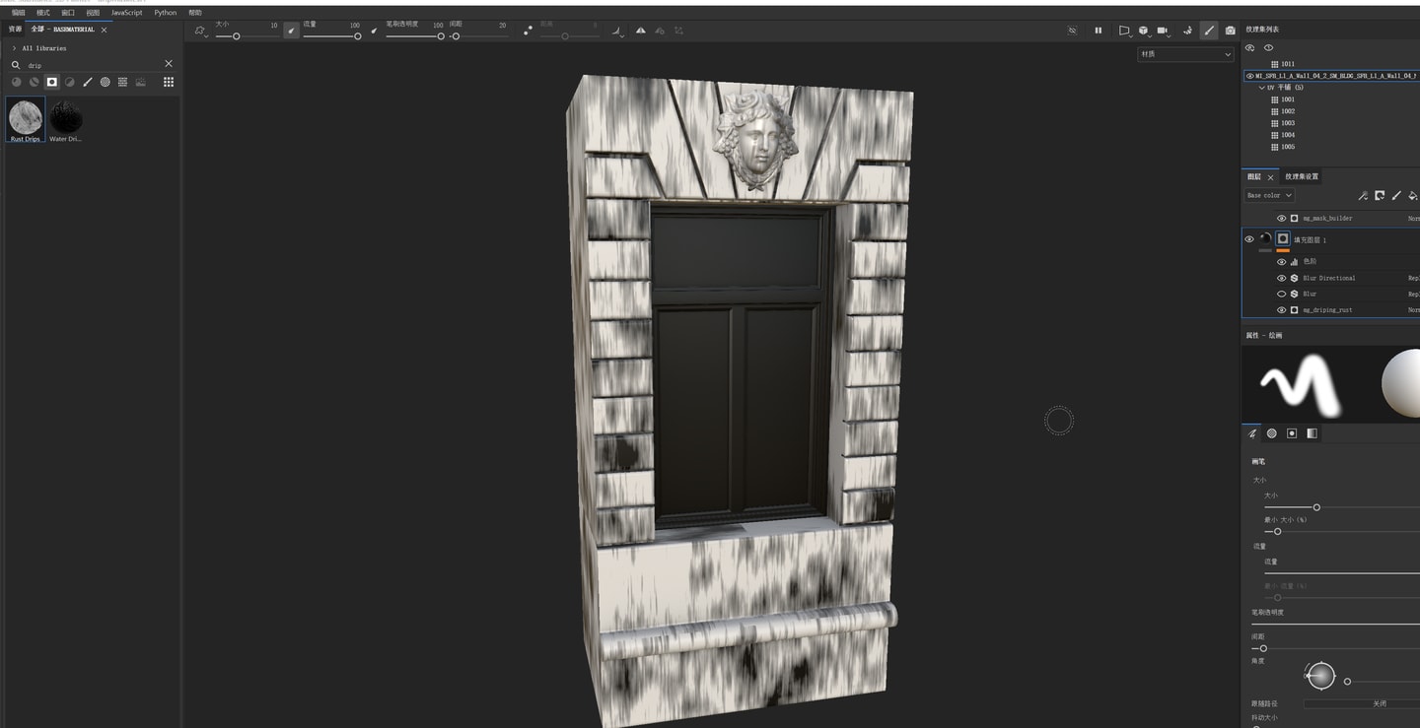Image resolution: width=1420 pixels, height=728 pixels.
Task: Toggle visibility of 填充图层 1
Action: click(1249, 239)
